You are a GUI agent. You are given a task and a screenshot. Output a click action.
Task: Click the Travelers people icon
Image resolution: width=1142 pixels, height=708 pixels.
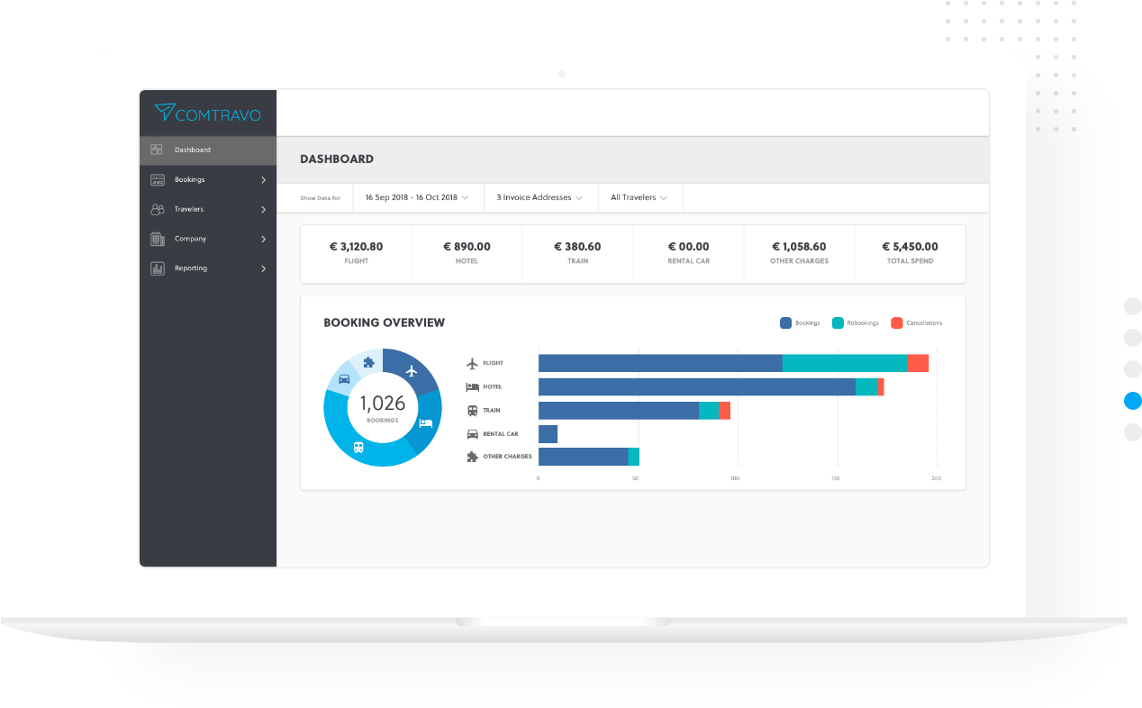157,209
